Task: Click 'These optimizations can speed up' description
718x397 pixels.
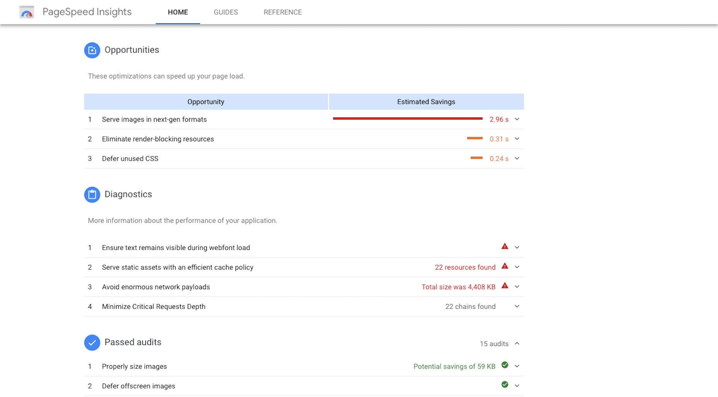Action: click(166, 76)
